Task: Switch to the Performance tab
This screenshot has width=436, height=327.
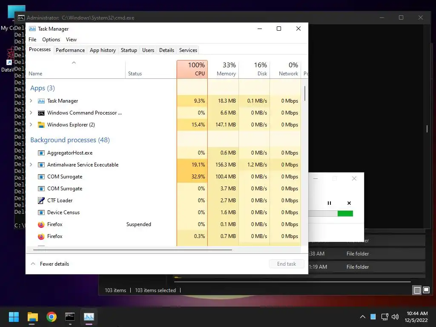Action: (70, 50)
